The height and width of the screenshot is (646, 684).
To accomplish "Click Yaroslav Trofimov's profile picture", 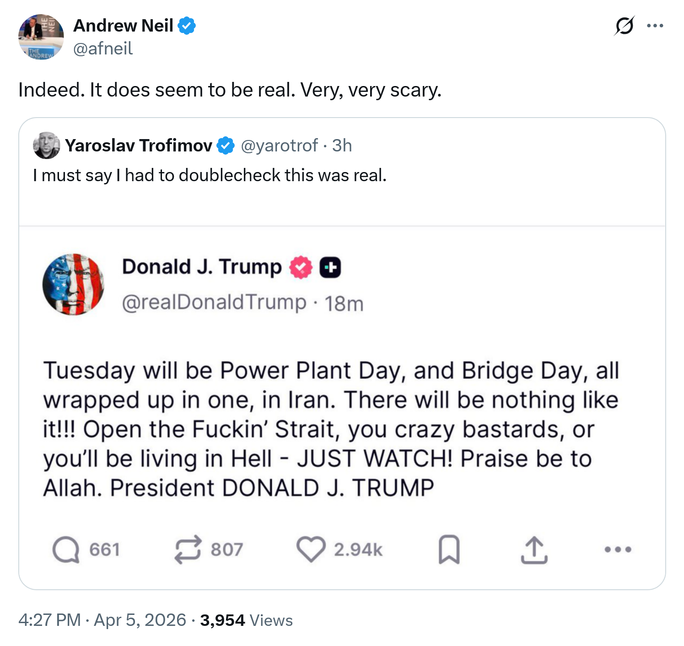I will 46,145.
